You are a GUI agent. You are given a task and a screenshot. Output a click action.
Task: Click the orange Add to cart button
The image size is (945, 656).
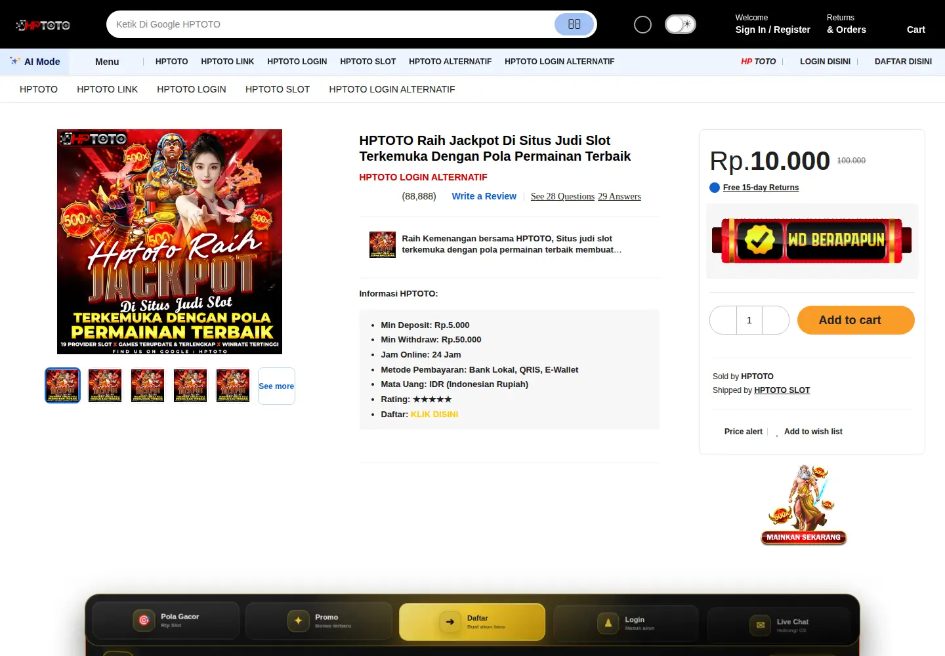(856, 320)
